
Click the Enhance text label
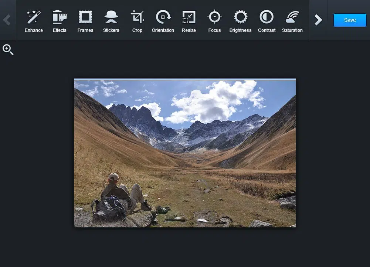point(34,30)
